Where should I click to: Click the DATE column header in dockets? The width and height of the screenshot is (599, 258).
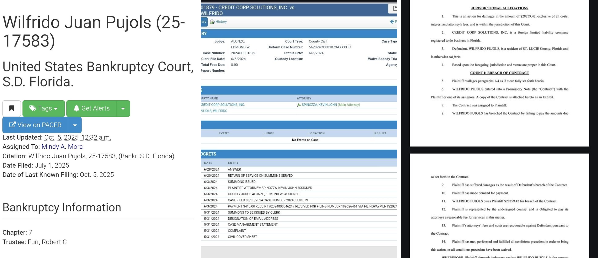(x=208, y=163)
